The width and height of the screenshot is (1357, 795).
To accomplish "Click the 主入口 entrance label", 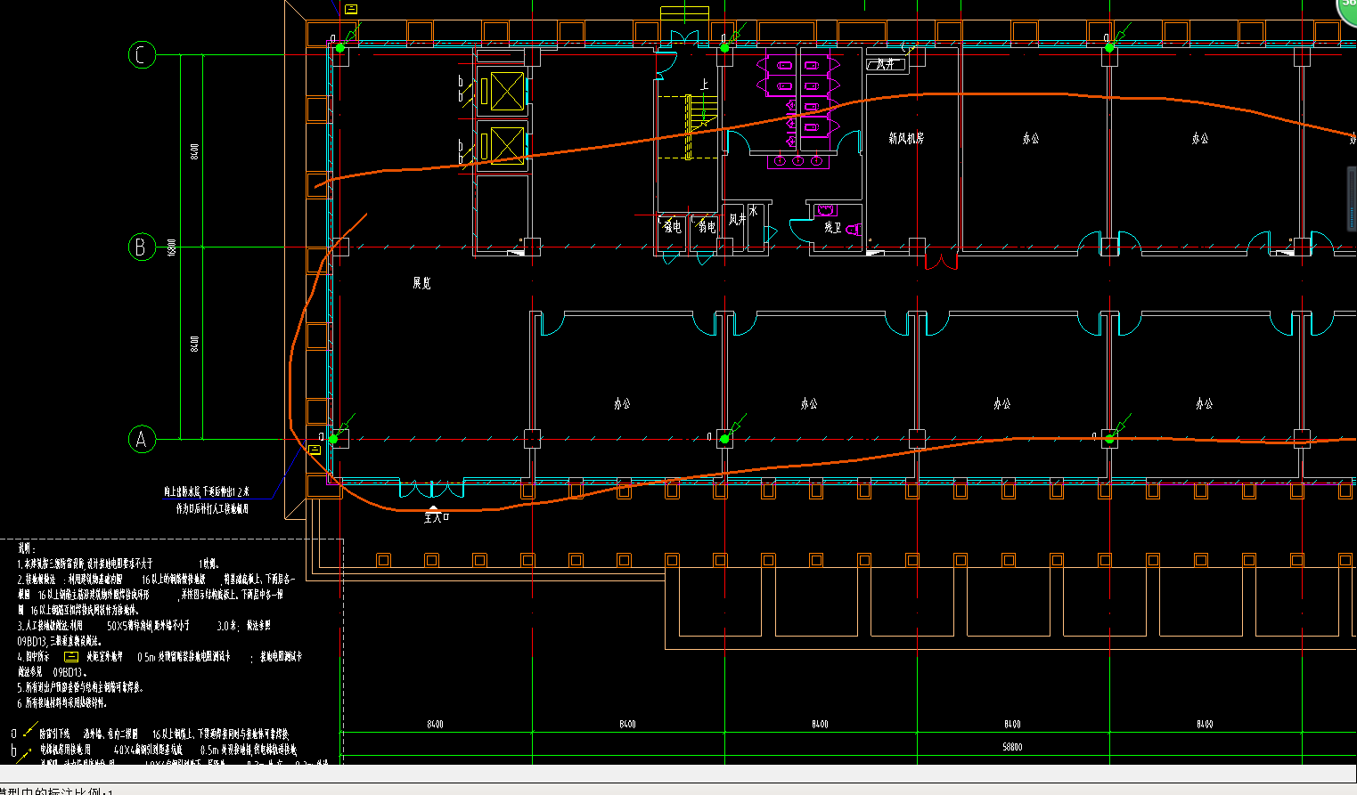I will (437, 517).
